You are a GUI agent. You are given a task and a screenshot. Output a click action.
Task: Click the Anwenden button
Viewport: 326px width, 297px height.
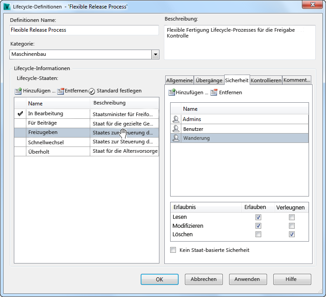tap(248, 279)
